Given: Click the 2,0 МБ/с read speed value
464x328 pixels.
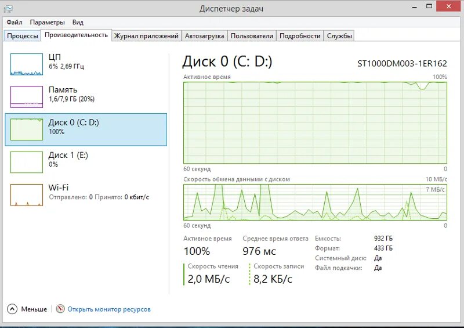Looking at the screenshot, I should tap(209, 279).
